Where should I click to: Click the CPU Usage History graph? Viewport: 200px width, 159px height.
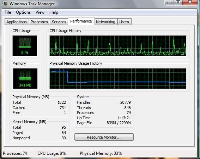(118, 46)
